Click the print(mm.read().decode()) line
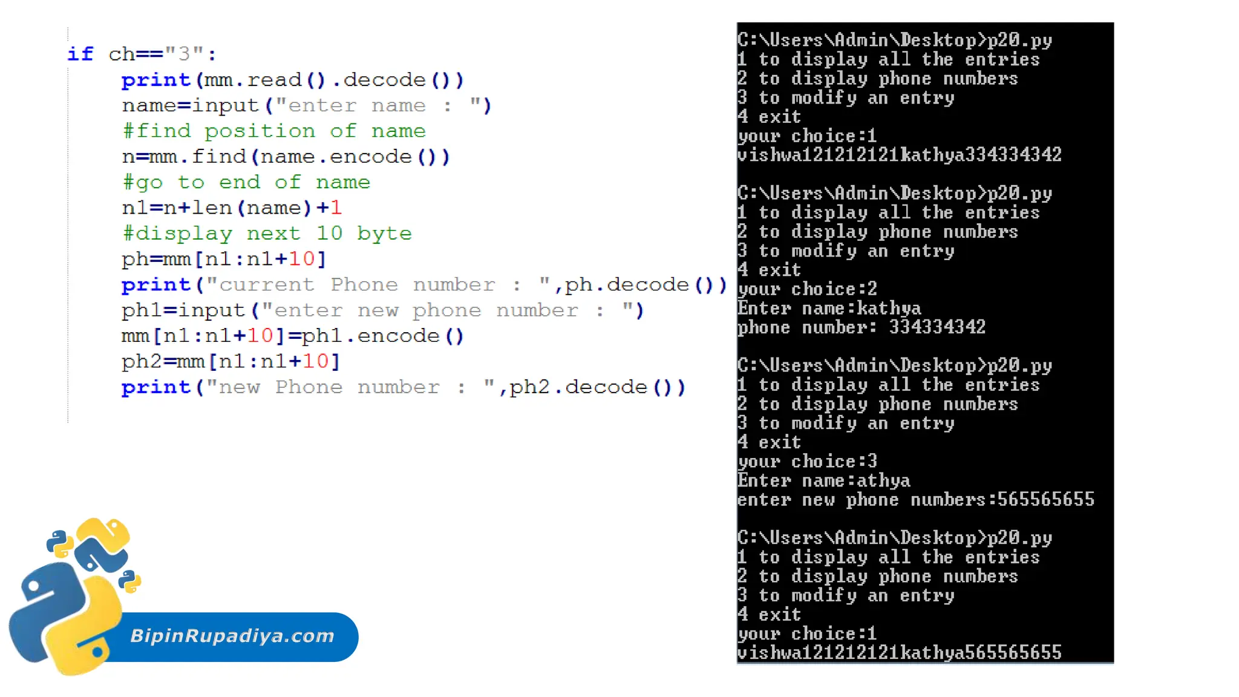This screenshot has width=1239, height=697. [292, 80]
